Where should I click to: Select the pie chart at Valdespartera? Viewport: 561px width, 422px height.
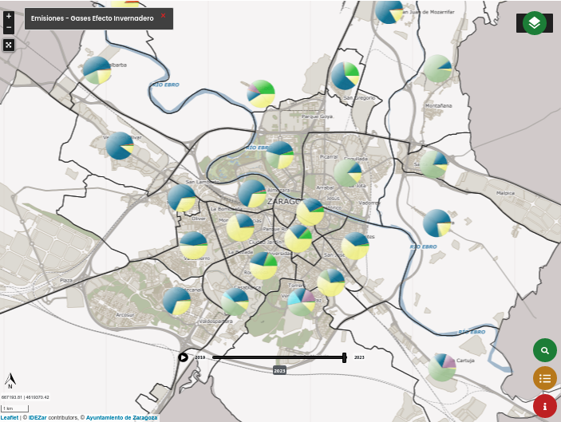[x=235, y=302]
